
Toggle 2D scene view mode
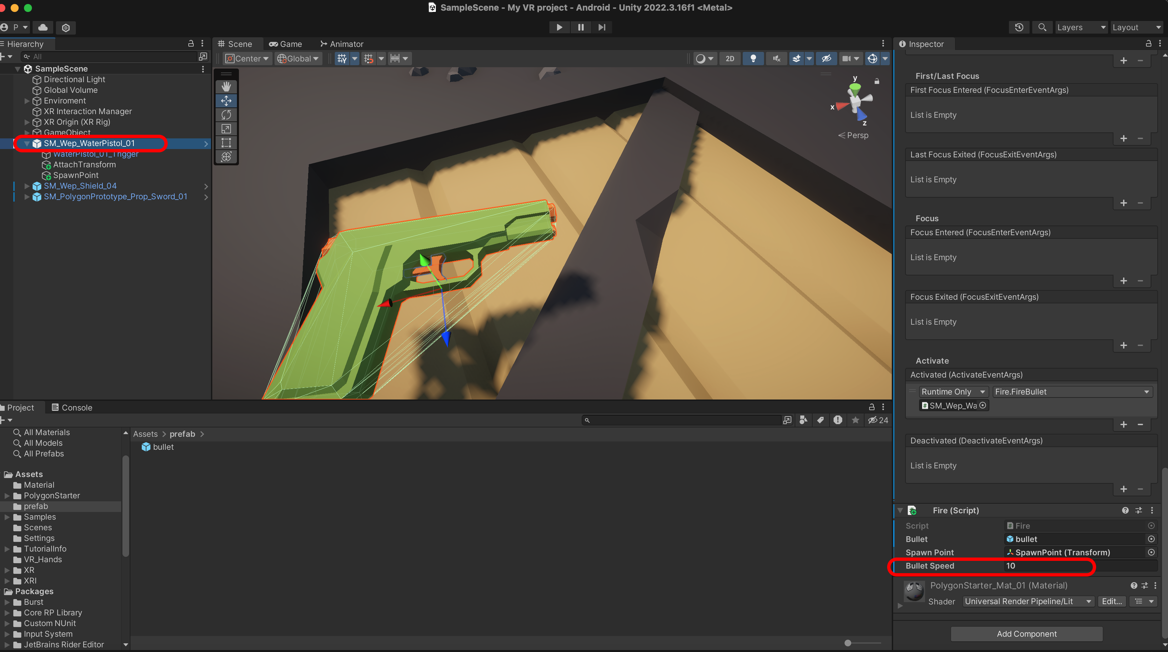click(729, 59)
